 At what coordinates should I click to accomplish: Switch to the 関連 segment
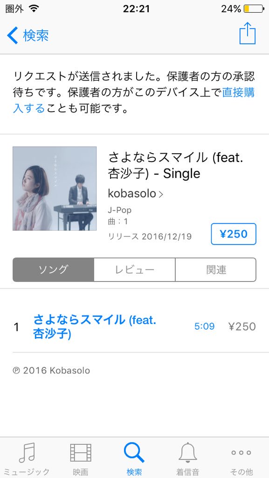coord(216,270)
